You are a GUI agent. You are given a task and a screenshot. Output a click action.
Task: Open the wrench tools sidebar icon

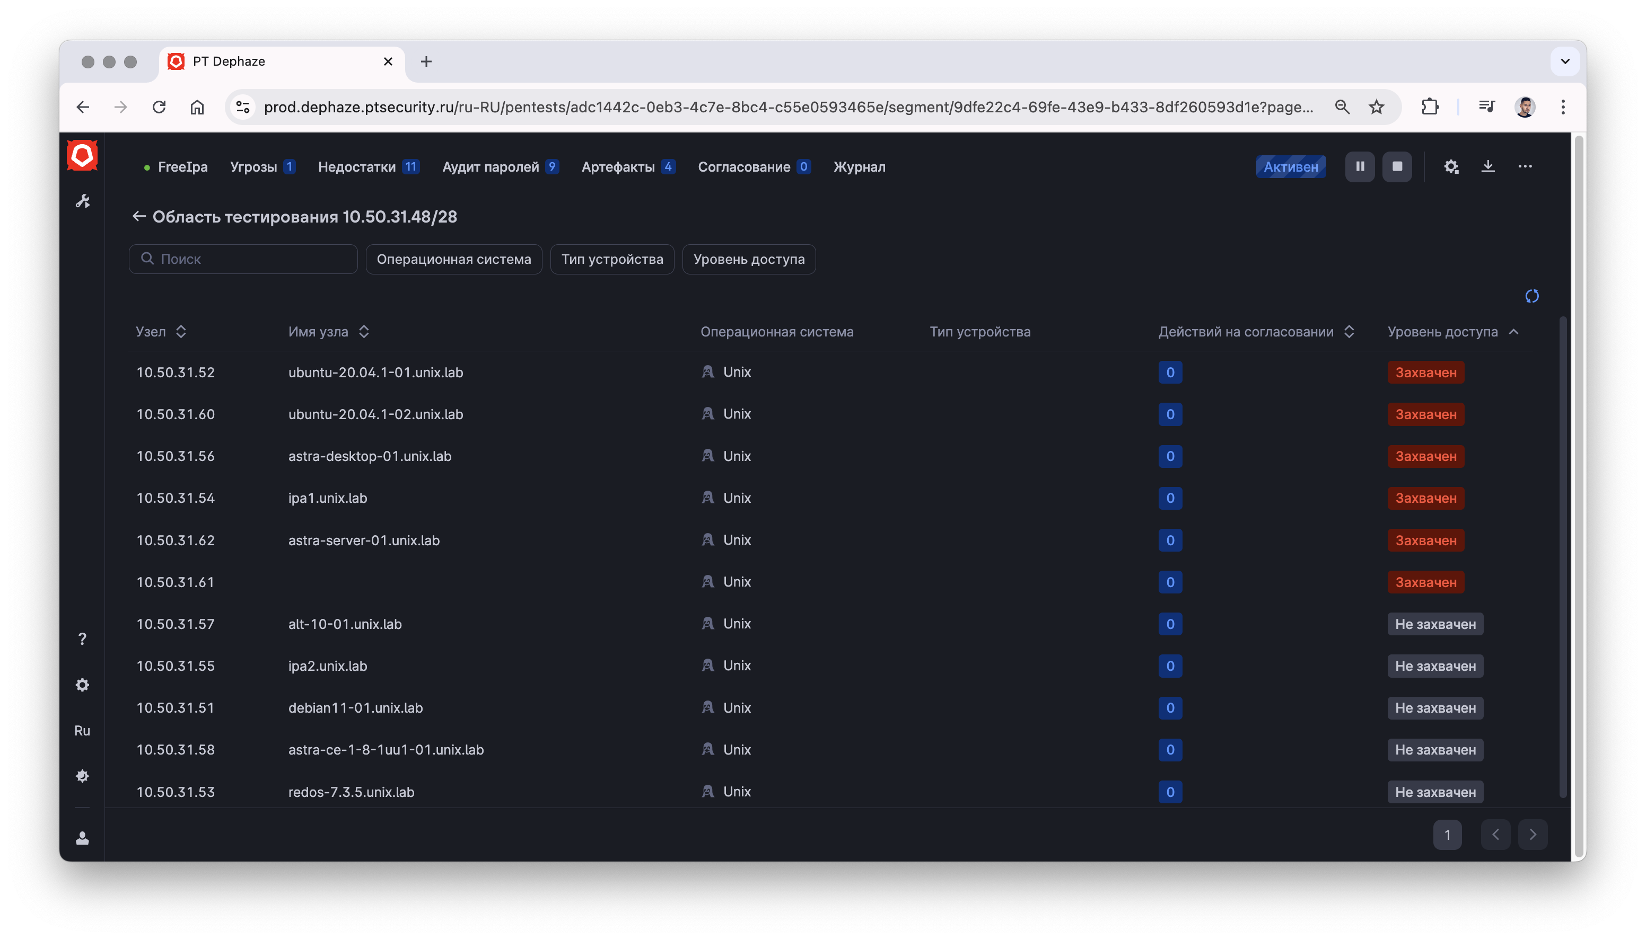coord(83,201)
